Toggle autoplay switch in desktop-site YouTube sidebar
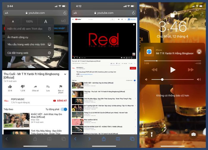The width and height of the screenshot is (208, 150). [x=134, y=80]
